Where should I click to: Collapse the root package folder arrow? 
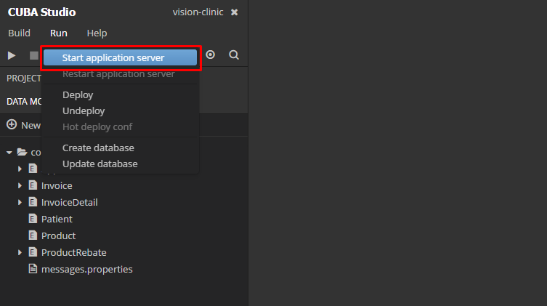coord(9,153)
